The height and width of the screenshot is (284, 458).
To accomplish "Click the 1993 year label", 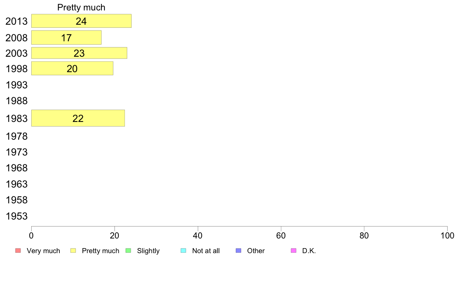I will click(17, 85).
